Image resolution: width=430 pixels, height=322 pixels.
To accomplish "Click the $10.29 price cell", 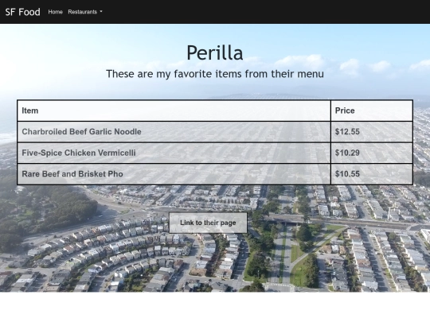I will pos(372,153).
